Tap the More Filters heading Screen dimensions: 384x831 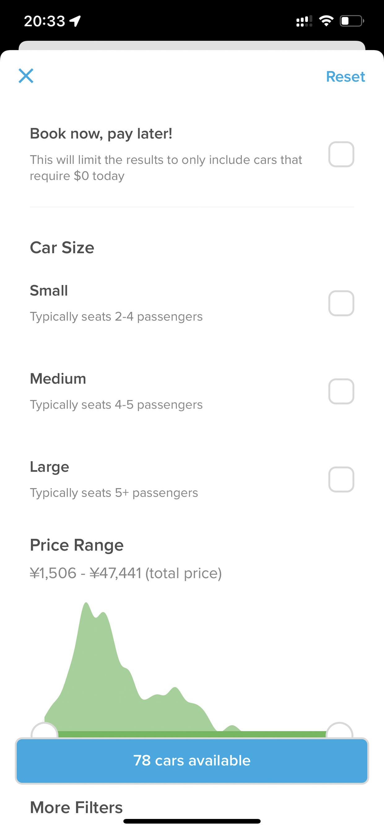[76, 807]
